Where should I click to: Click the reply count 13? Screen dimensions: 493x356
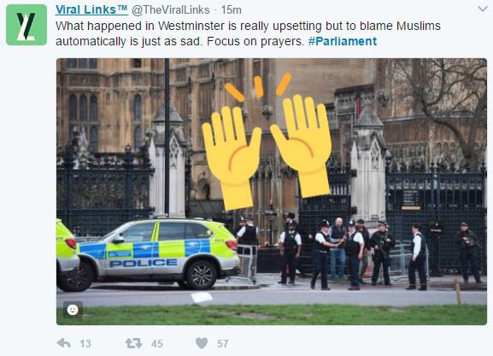(85, 343)
